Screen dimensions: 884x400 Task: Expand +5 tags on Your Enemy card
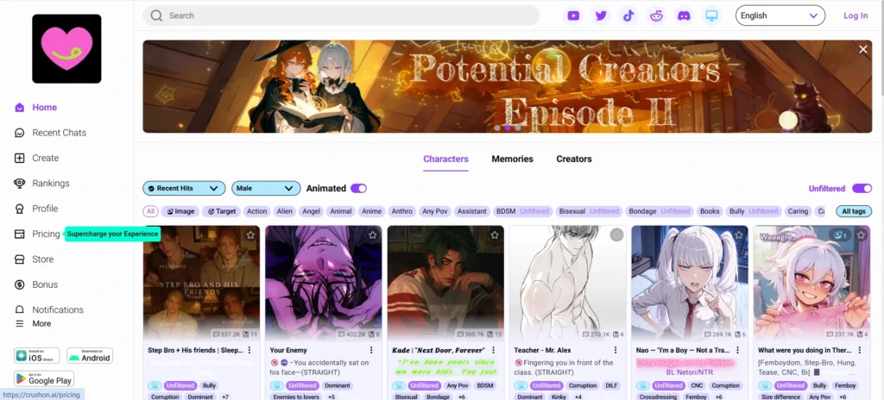[x=331, y=397]
